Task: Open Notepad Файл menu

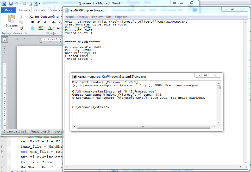Action: pyautogui.click(x=70, y=17)
